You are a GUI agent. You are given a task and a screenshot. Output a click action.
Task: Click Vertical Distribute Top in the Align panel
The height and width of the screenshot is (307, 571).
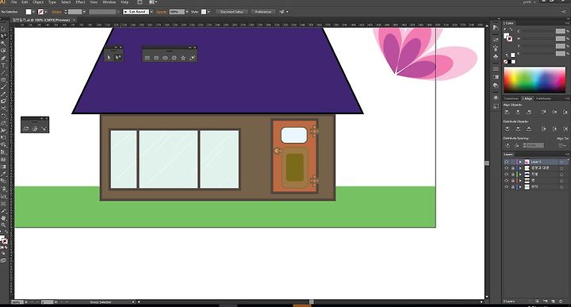pyautogui.click(x=508, y=129)
